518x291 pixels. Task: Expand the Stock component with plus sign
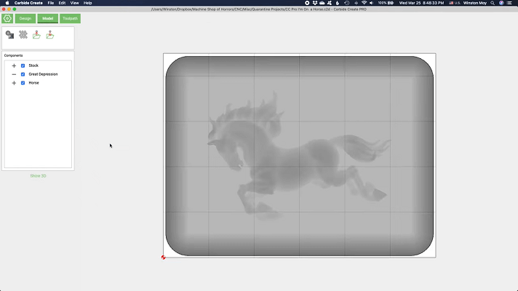click(x=14, y=65)
